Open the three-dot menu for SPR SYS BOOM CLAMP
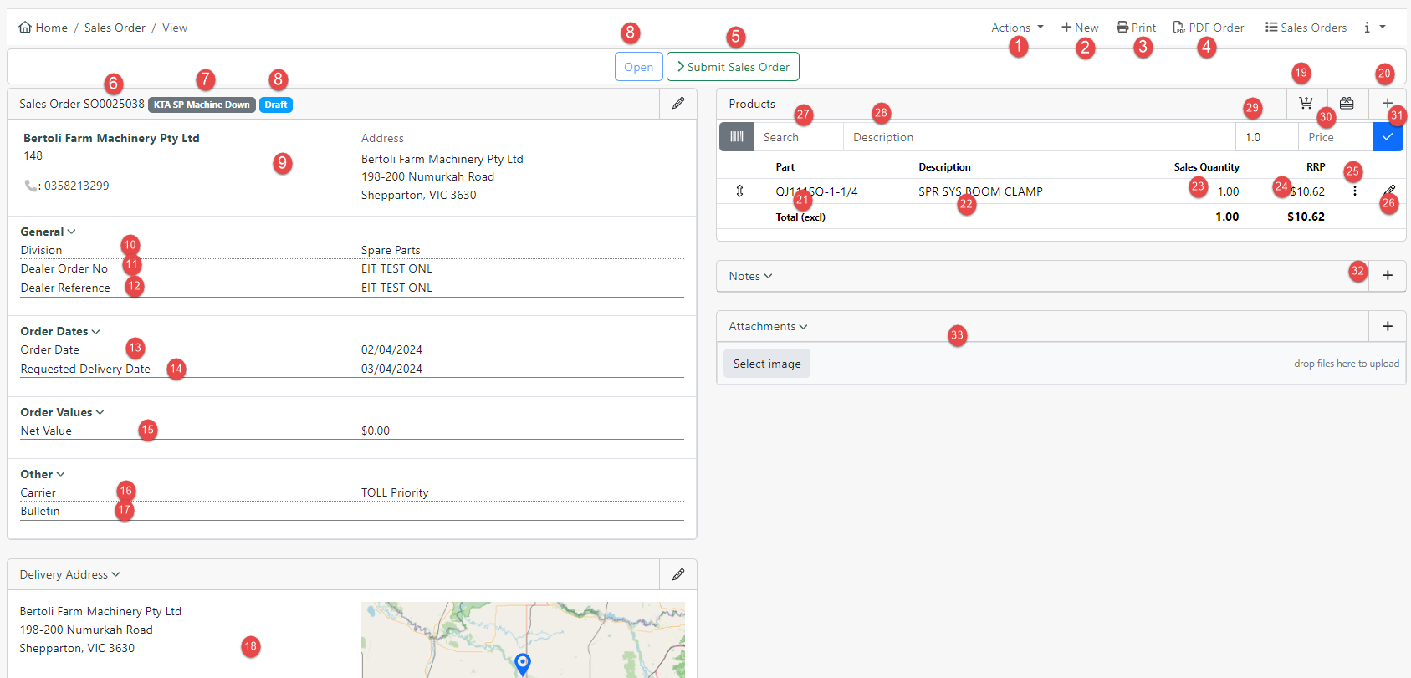The height and width of the screenshot is (678, 1411). [1355, 191]
